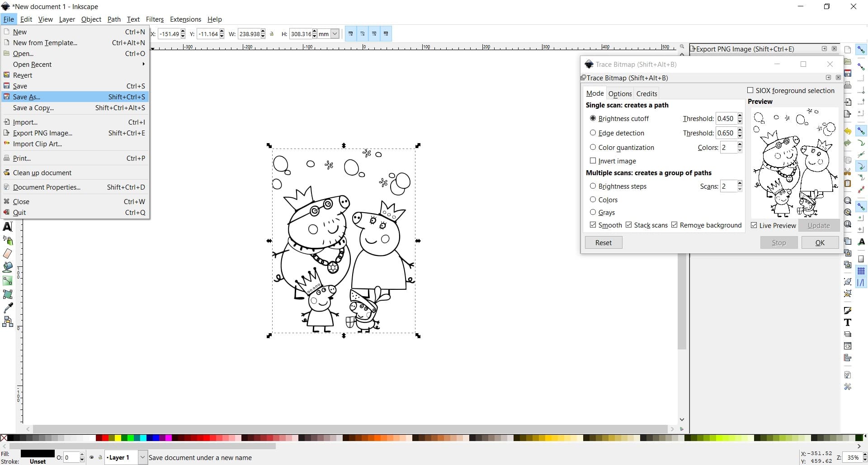The image size is (868, 465).
Task: Select the Text tool
Action: click(7, 226)
